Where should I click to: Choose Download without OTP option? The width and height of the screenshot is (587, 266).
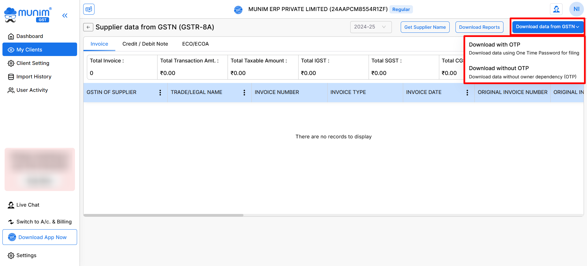(x=522, y=72)
